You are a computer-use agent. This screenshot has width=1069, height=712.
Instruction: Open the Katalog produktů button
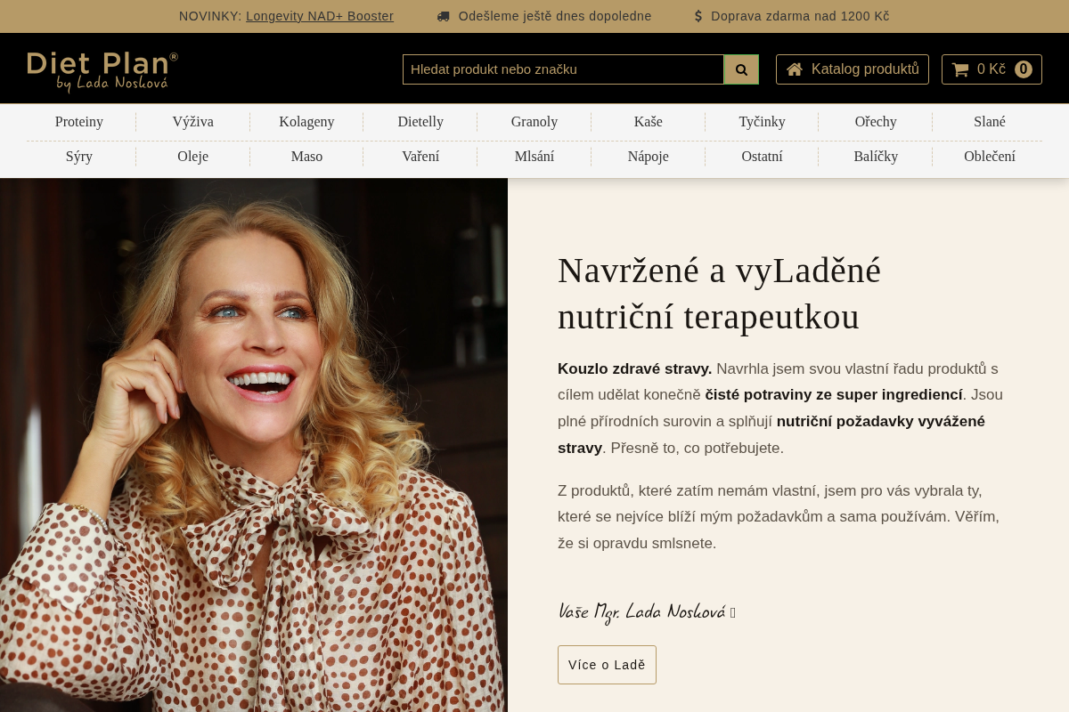pyautogui.click(x=853, y=69)
